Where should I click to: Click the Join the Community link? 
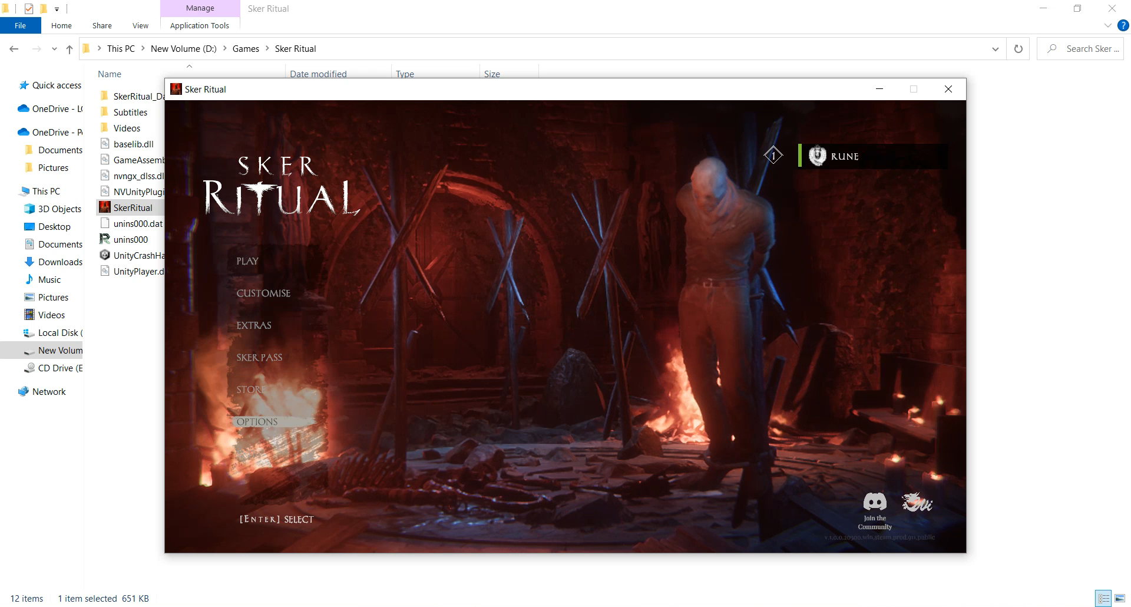pos(875,523)
